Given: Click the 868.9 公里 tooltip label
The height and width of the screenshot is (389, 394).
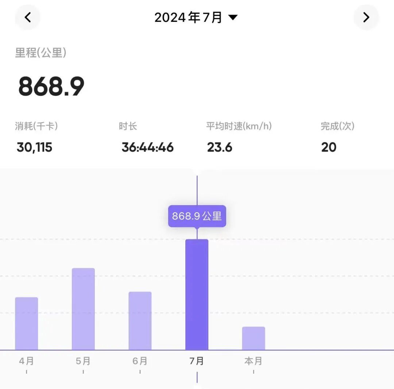Looking at the screenshot, I should (x=197, y=216).
